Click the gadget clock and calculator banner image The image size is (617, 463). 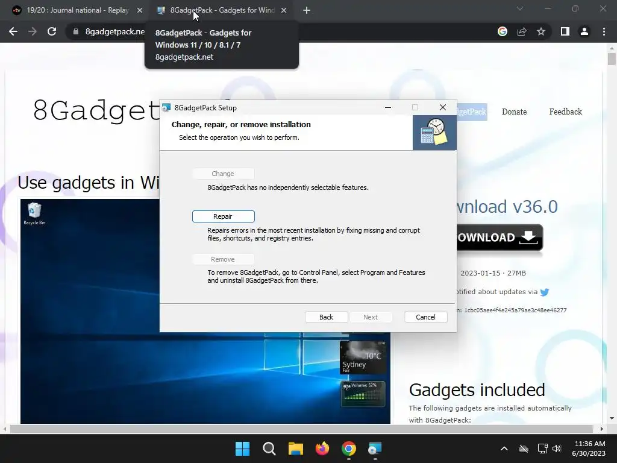434,132
